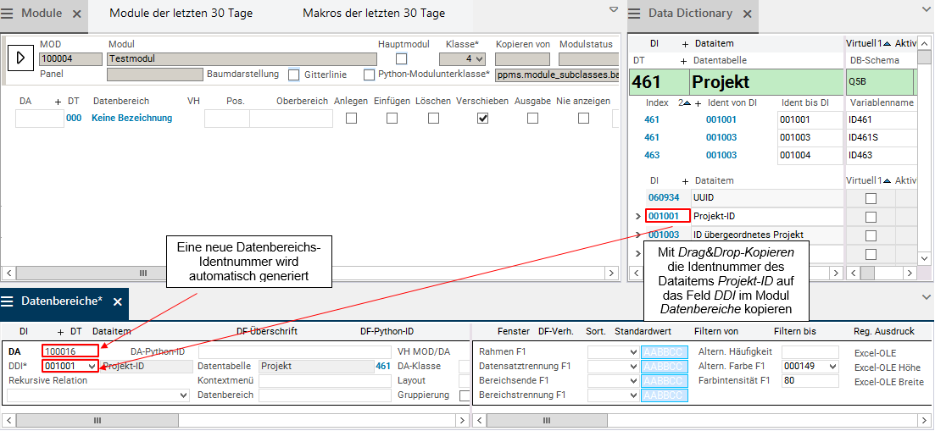
Task: Click the plus icon next to DA header
Action: [58, 102]
